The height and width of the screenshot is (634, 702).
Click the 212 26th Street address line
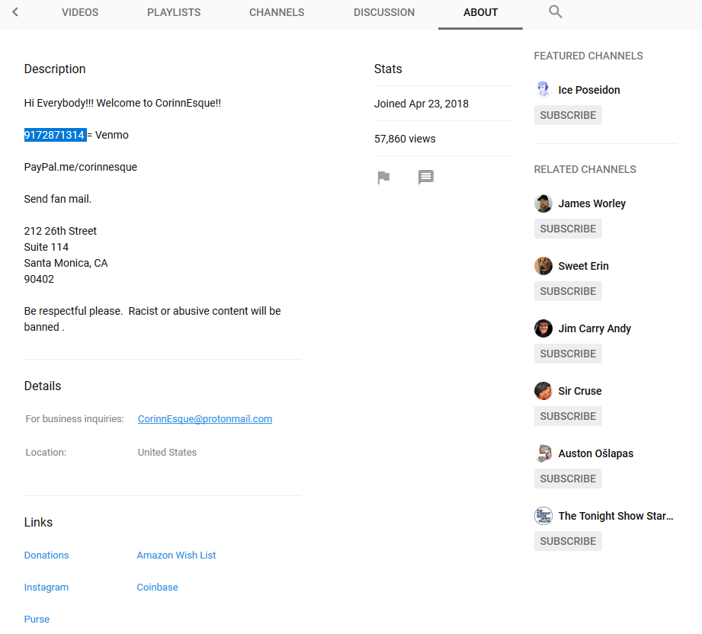(x=60, y=231)
